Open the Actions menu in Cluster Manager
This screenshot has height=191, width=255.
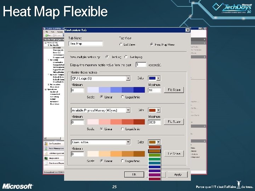[60, 32]
